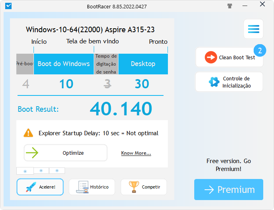Open the Know More... link
Viewport: 274px width, 210px height.
[x=136, y=153]
